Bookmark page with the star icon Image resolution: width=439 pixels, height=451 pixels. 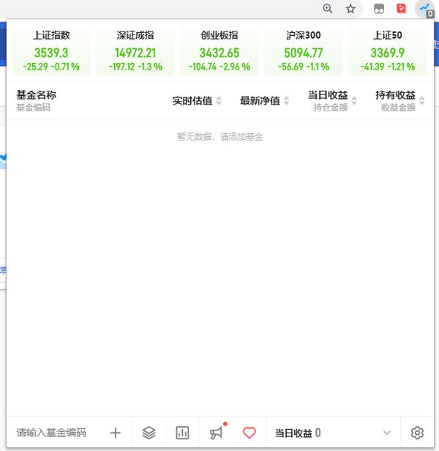[350, 9]
